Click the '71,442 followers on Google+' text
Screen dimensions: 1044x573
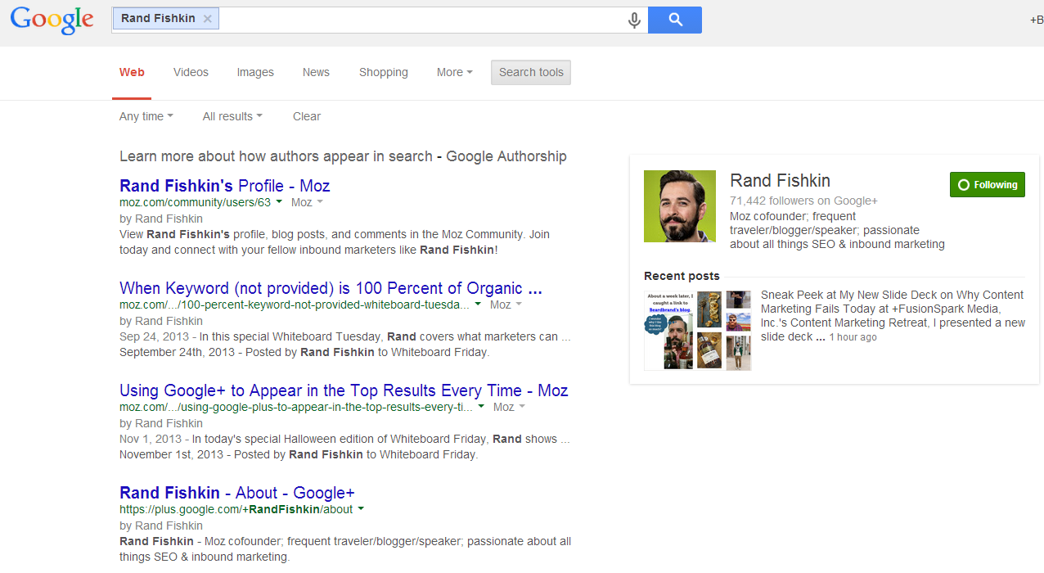[x=803, y=201]
